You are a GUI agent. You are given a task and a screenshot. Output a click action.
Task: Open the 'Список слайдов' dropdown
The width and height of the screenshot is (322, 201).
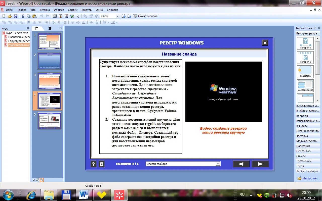click(x=218, y=164)
